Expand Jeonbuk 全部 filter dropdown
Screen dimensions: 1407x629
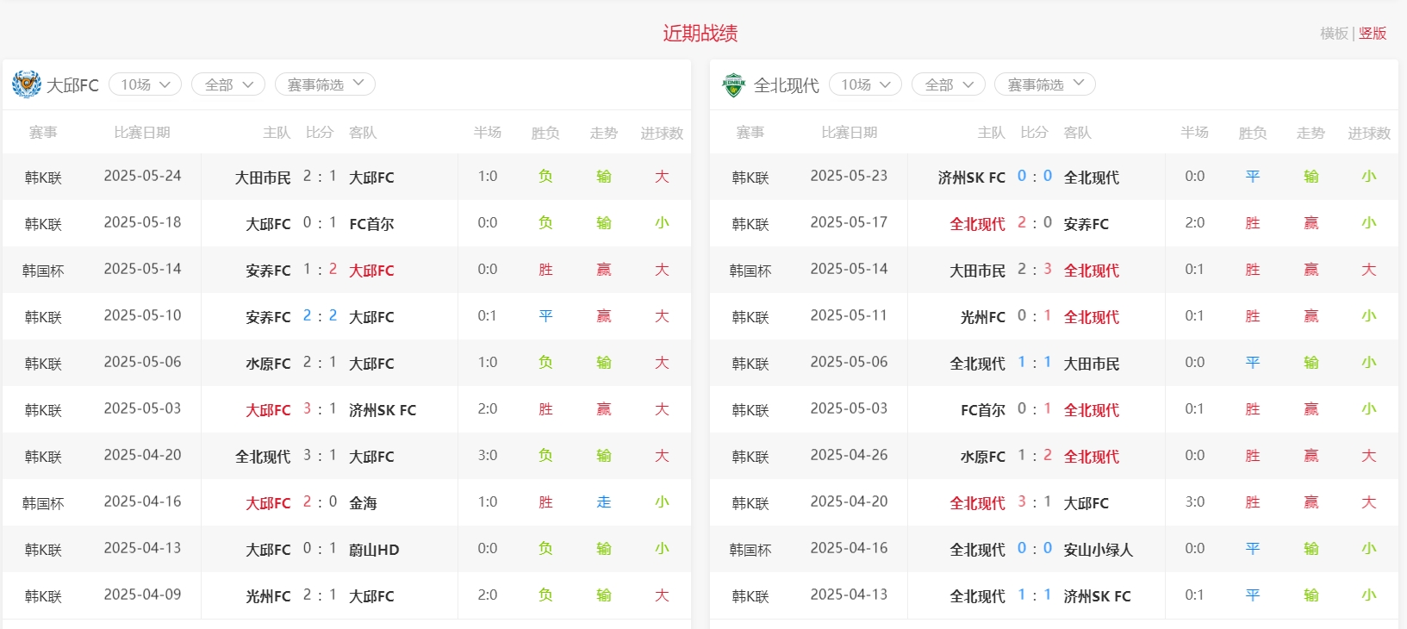point(949,84)
